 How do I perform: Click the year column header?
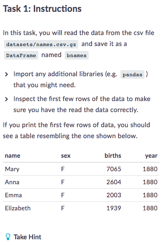click(151, 156)
